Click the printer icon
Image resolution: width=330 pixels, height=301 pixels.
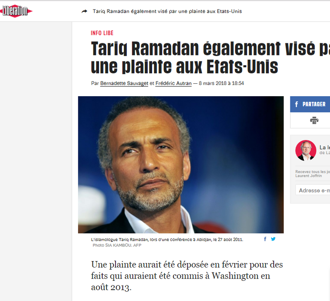(314, 120)
